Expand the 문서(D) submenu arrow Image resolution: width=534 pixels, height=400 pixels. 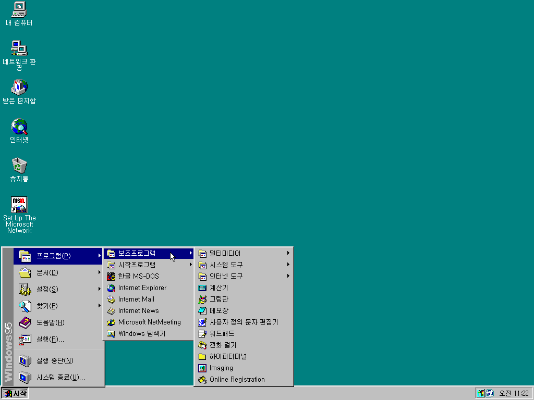pos(99,272)
